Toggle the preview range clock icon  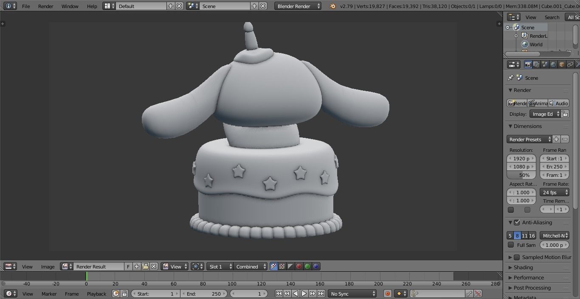(x=116, y=293)
